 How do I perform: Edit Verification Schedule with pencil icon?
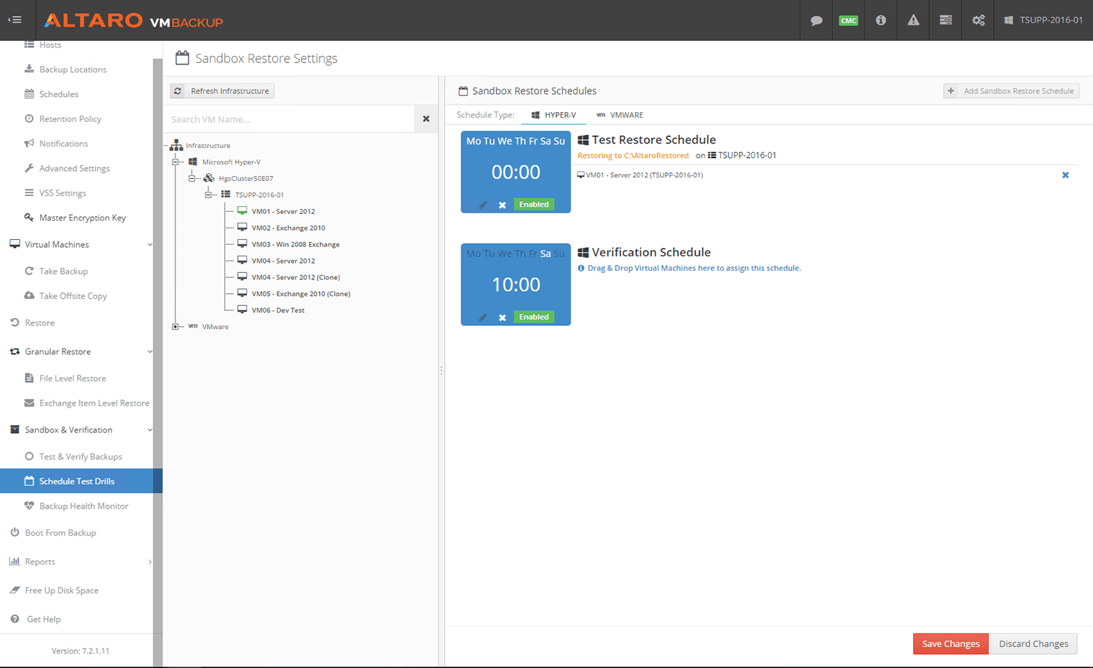483,317
